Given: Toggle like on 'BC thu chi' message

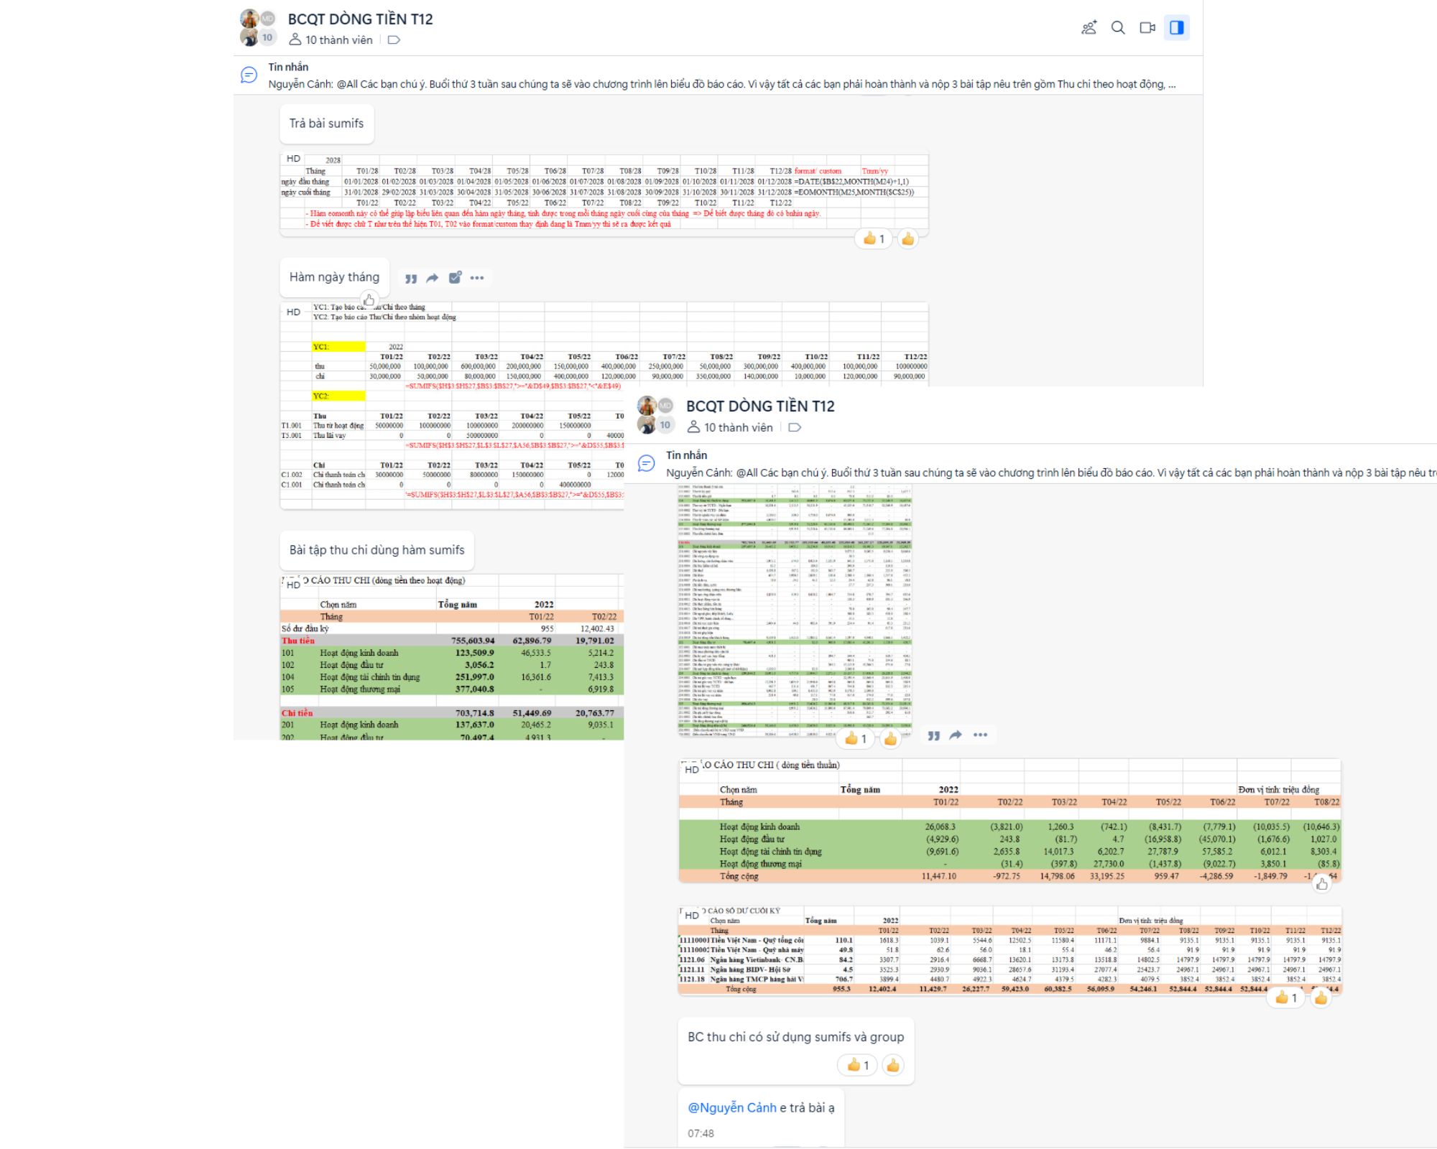Looking at the screenshot, I should [x=892, y=1065].
